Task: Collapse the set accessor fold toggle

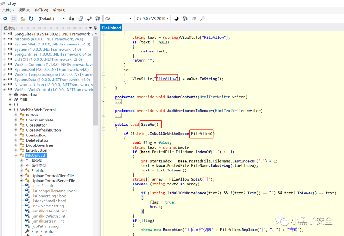Action: (104, 74)
